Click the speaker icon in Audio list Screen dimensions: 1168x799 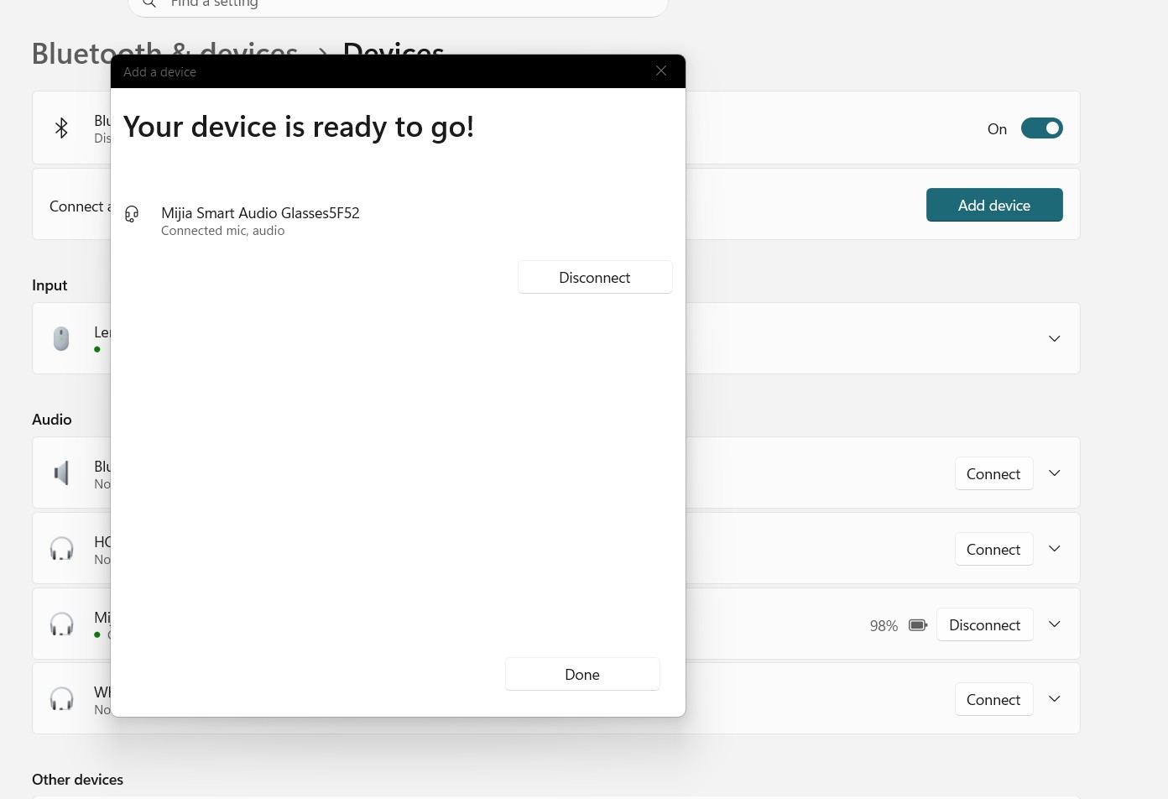[x=61, y=473]
